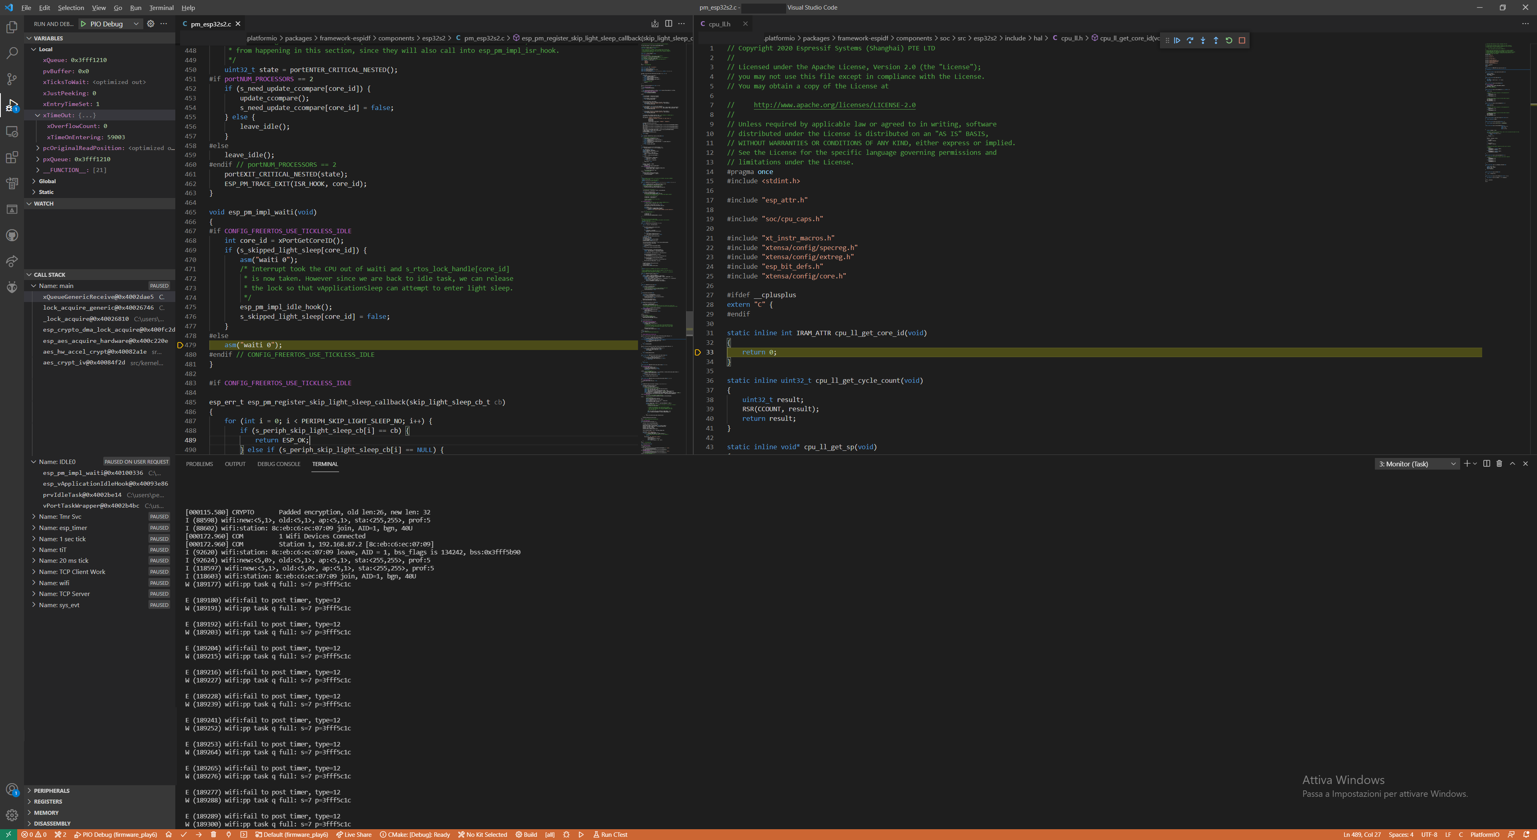
Task: Click No Kit Selected in status bar
Action: tap(483, 835)
